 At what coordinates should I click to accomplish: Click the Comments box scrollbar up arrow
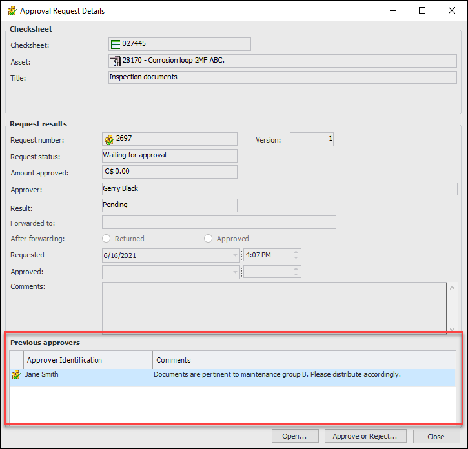point(452,288)
